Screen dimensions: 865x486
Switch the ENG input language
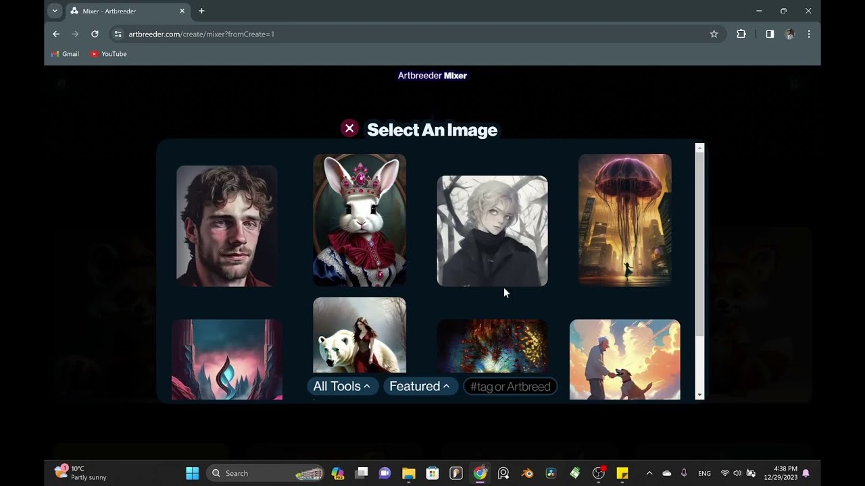click(x=704, y=473)
